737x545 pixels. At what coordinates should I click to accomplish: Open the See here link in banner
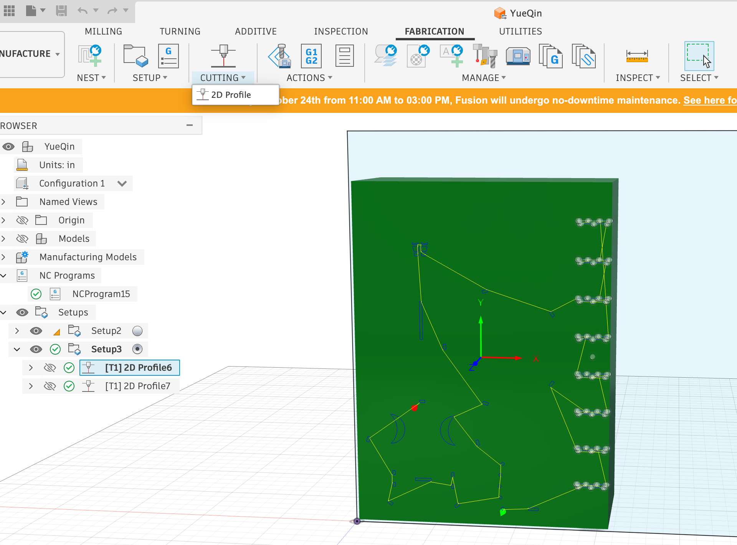[x=710, y=100]
